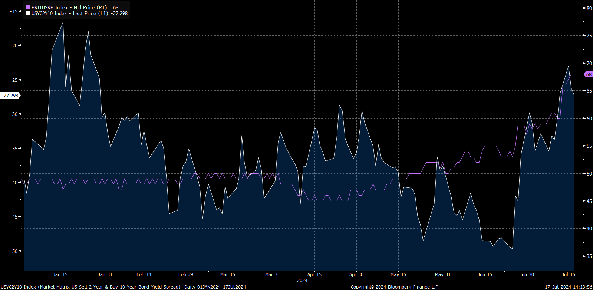Click the -15 left axis label
Viewport: 593px width, 290px height.
point(14,11)
